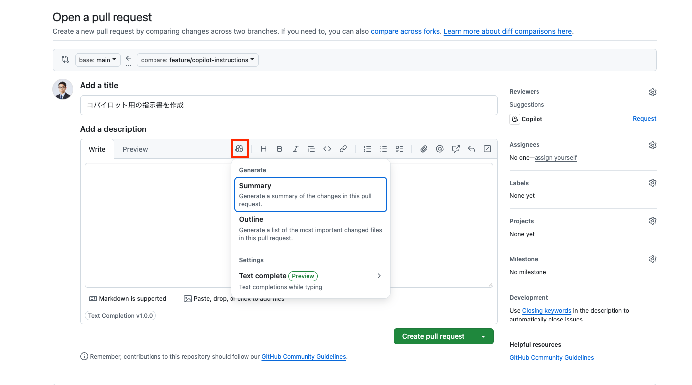Image resolution: width=692 pixels, height=385 pixels.
Task: Open the Labels gear icon
Action: tap(653, 183)
